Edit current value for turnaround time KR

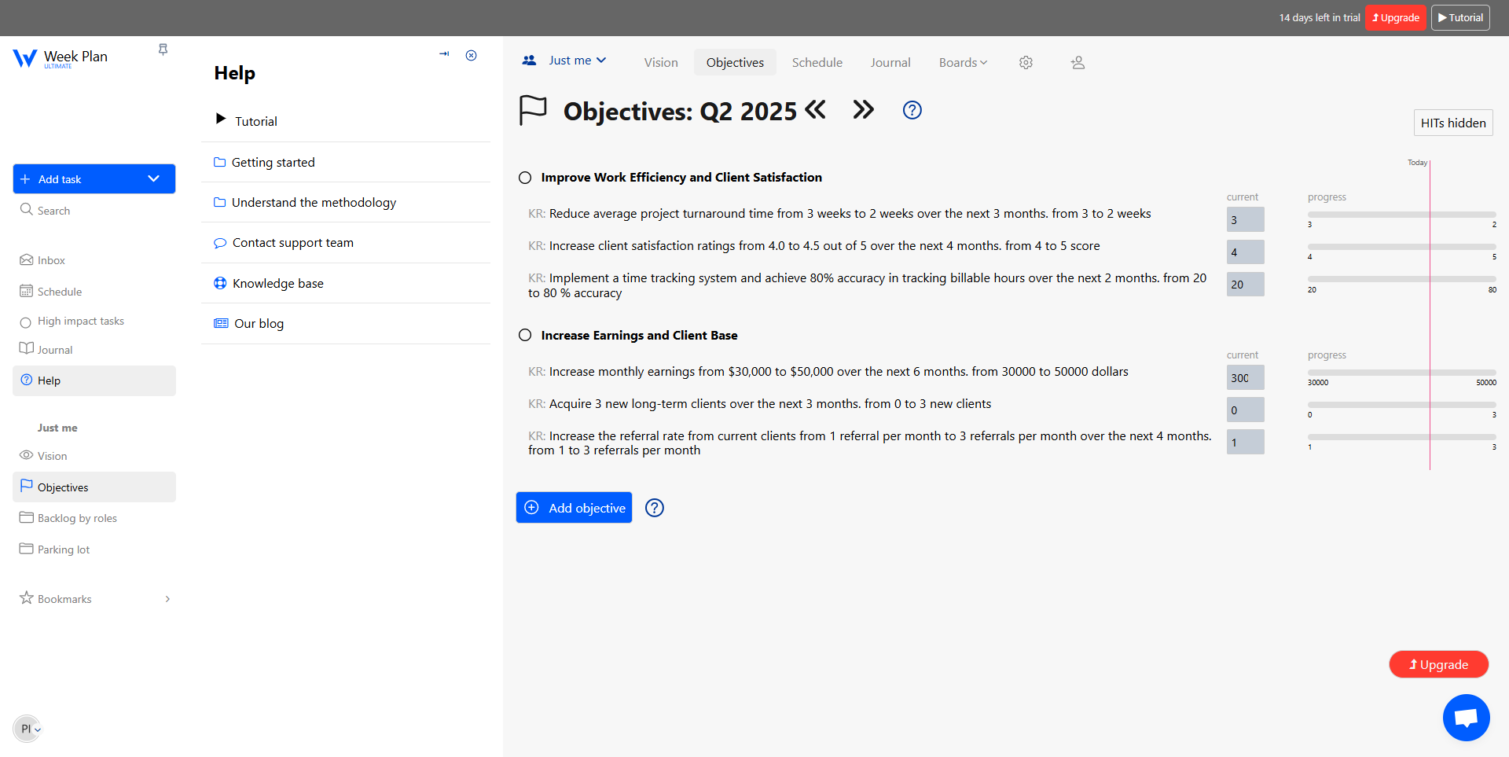coord(1245,219)
